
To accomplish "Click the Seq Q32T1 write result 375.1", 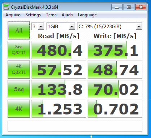I will 115,50.
